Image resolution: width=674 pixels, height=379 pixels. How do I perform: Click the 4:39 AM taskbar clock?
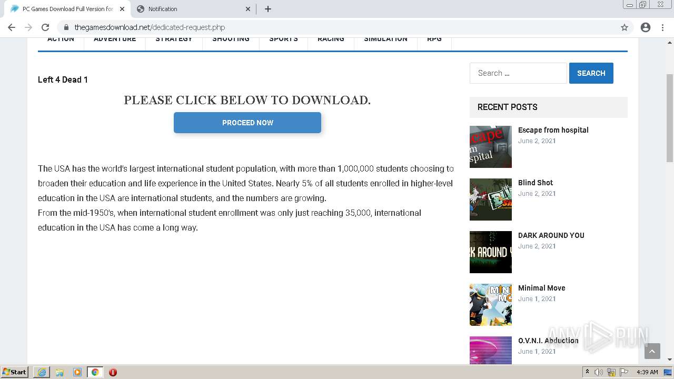click(647, 372)
